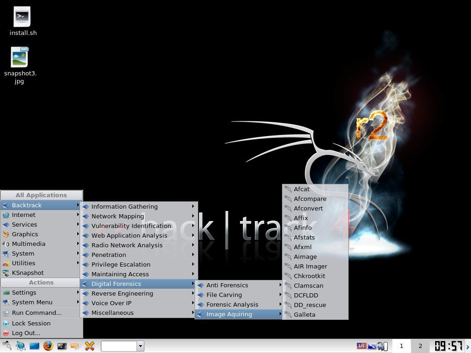This screenshot has width=471, height=353.
Task: Click the orange X icon in taskbar
Action: [90, 346]
